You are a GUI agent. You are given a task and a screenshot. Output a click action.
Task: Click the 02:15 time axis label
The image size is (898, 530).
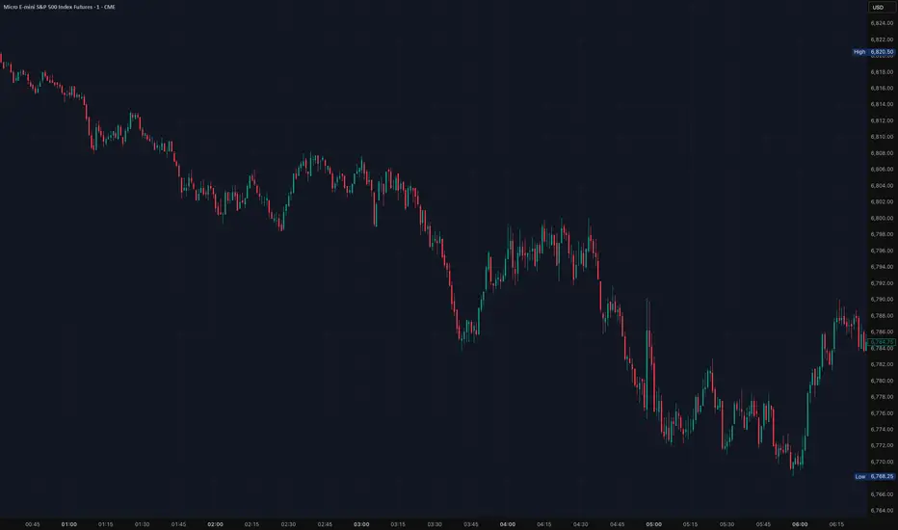(252, 524)
